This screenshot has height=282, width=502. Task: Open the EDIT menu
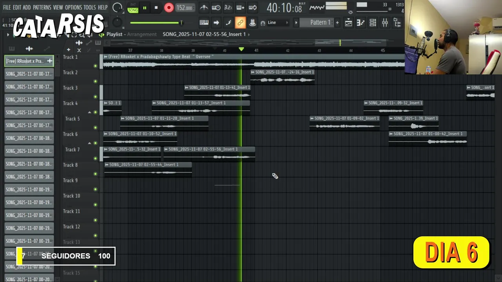17,7
